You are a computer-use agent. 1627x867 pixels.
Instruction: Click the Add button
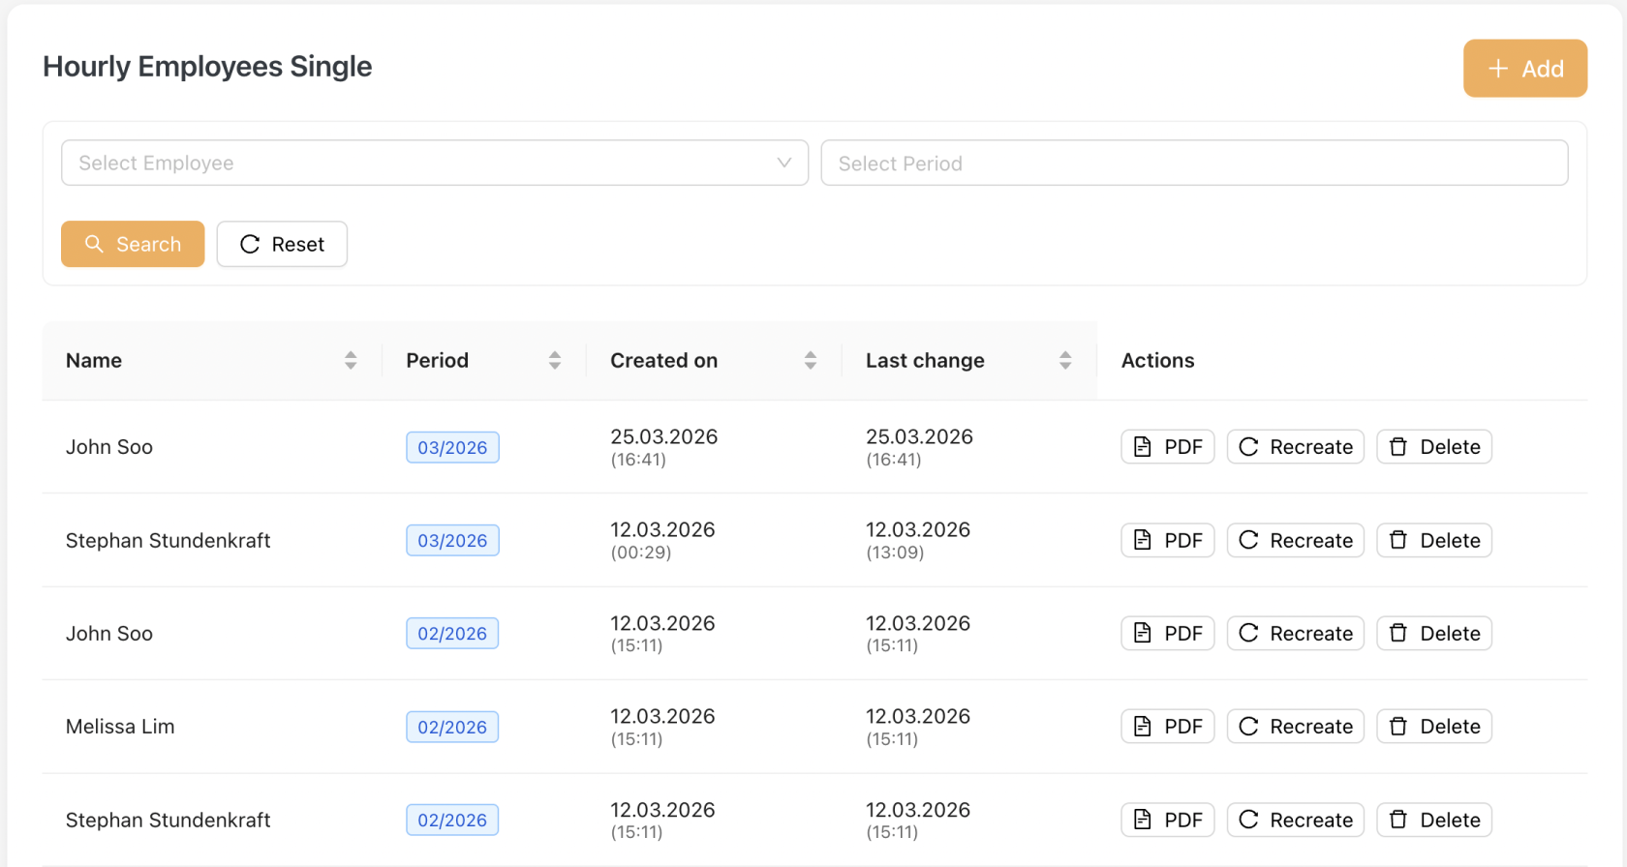(x=1524, y=69)
